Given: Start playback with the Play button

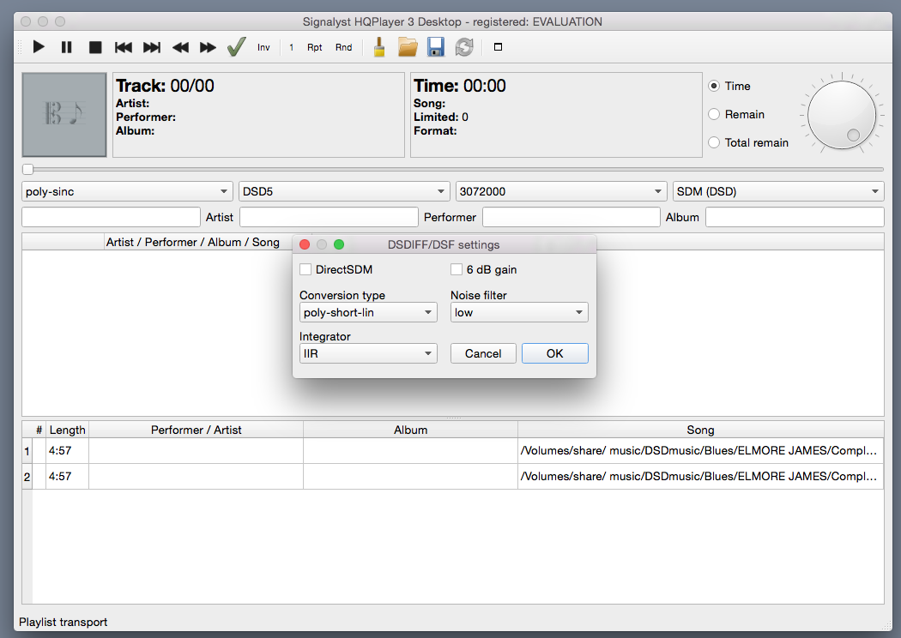Looking at the screenshot, I should [x=39, y=47].
